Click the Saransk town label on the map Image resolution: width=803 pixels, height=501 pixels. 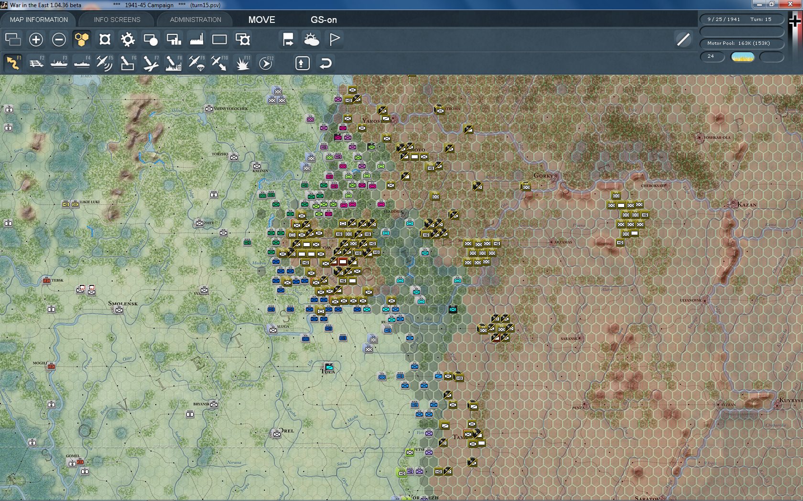[x=569, y=339]
